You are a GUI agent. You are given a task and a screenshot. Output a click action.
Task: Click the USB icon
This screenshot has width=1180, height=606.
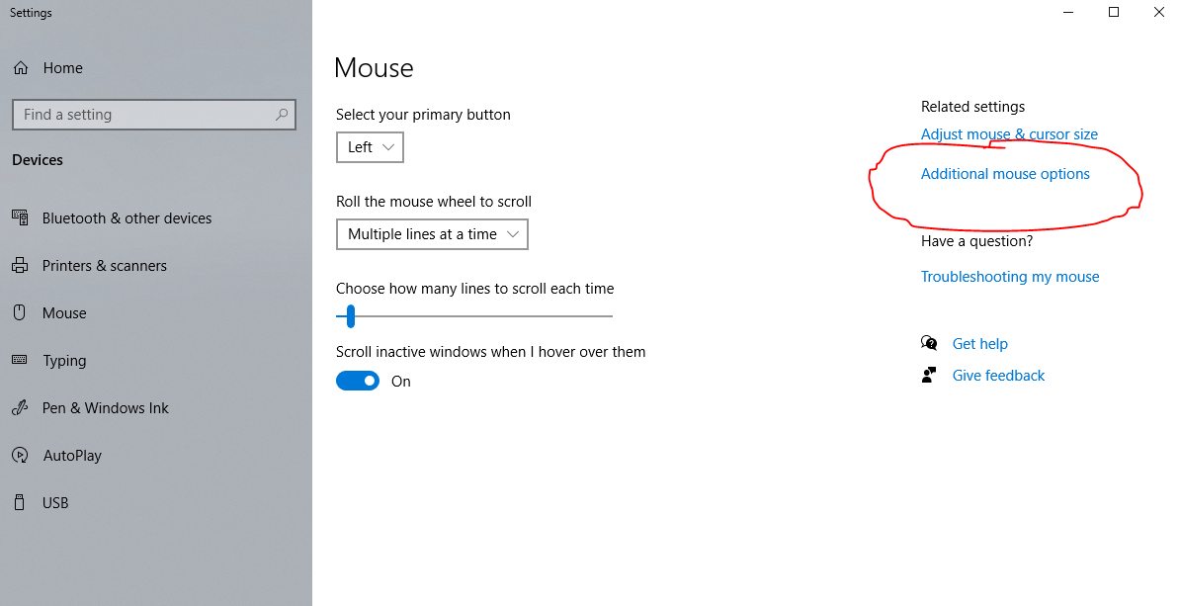coord(20,503)
